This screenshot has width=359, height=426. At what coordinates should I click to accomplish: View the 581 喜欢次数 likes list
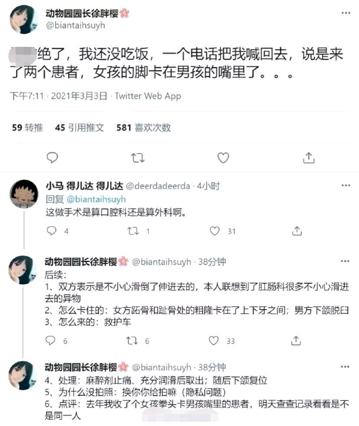(144, 128)
